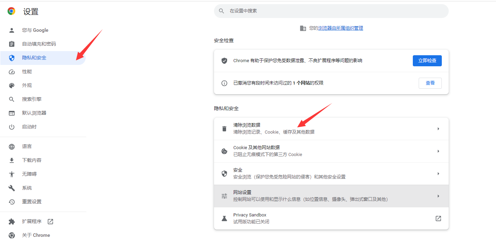Image resolution: width=496 pixels, height=252 pixels.
Task: Click the building icon beside organization notice
Action: click(303, 28)
